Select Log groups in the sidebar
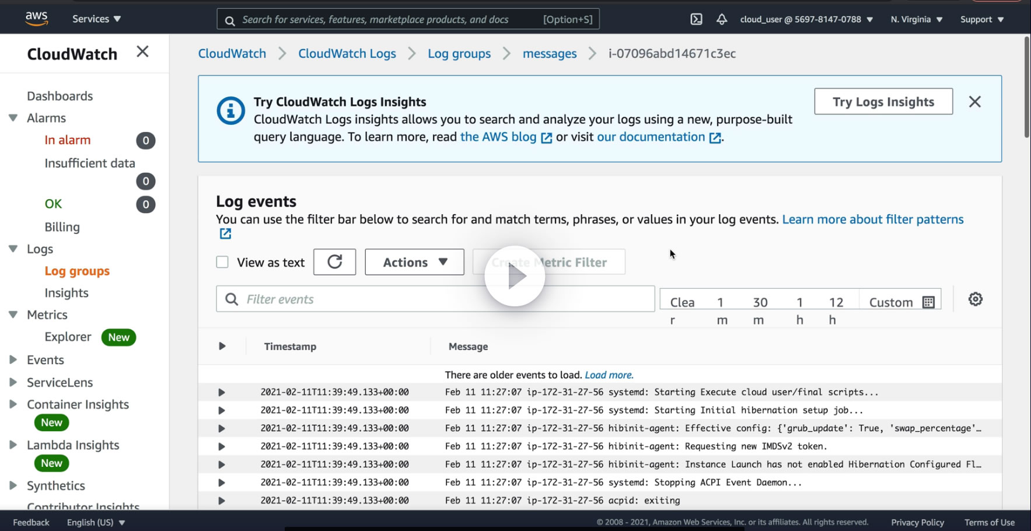Screen dimensions: 1031x531 point(77,271)
